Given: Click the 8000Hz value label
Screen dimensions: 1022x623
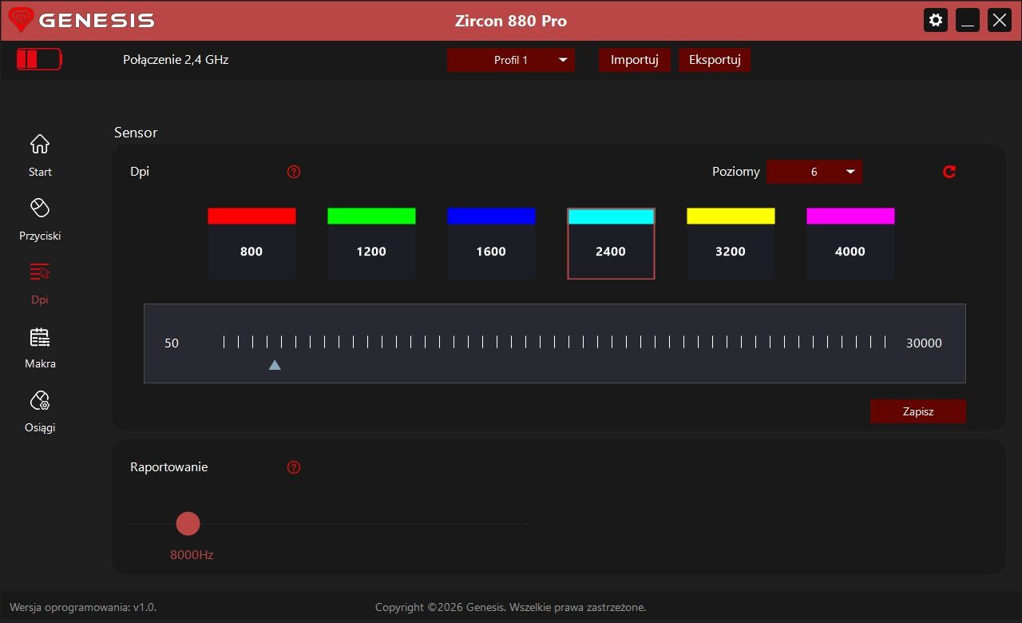Looking at the screenshot, I should 192,555.
